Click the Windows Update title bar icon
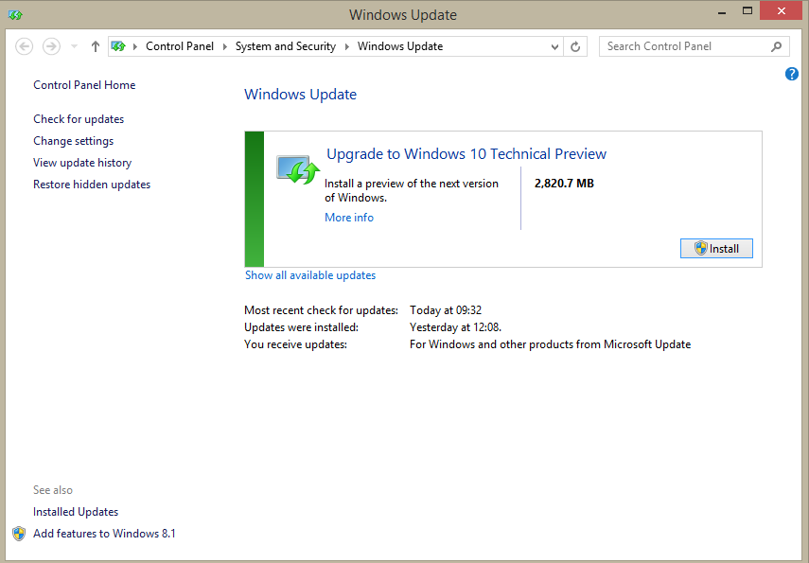809x563 pixels. pos(15,15)
